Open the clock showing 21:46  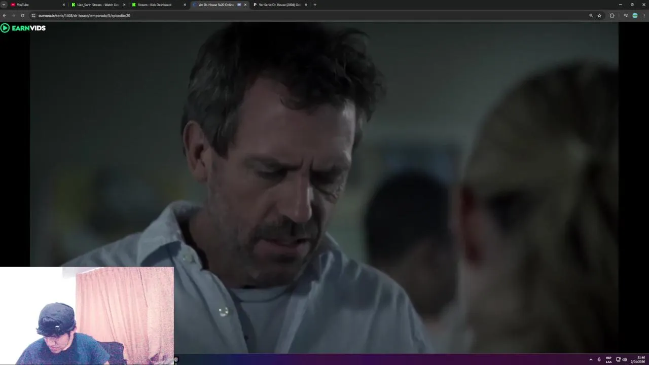[x=637, y=359]
